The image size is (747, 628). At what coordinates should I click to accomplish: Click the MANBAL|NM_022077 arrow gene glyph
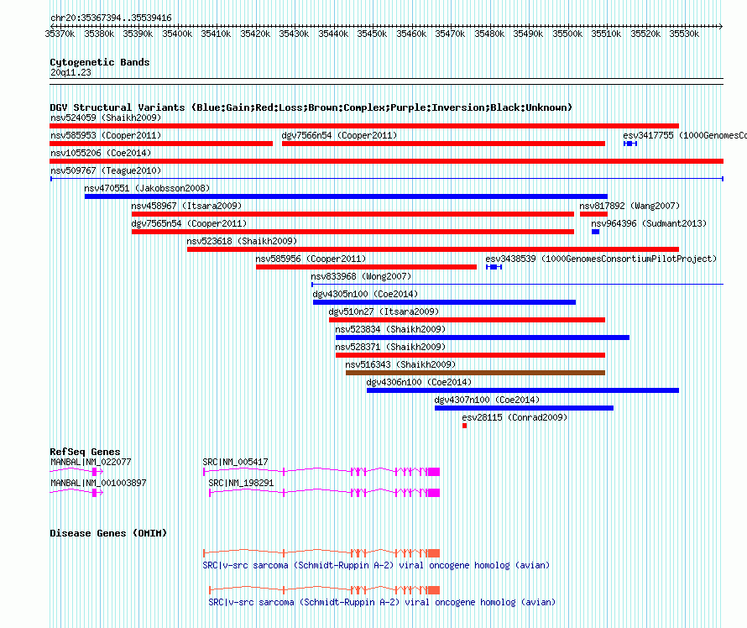click(x=76, y=471)
